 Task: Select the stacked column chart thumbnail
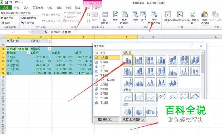(x=139, y=60)
